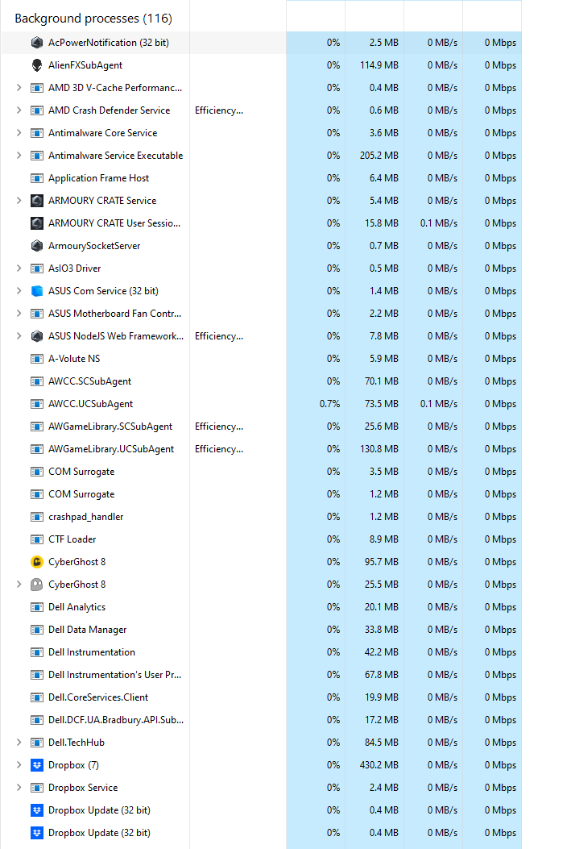
Task: Click Efficiency status for AMD Crash Defender
Action: point(219,110)
